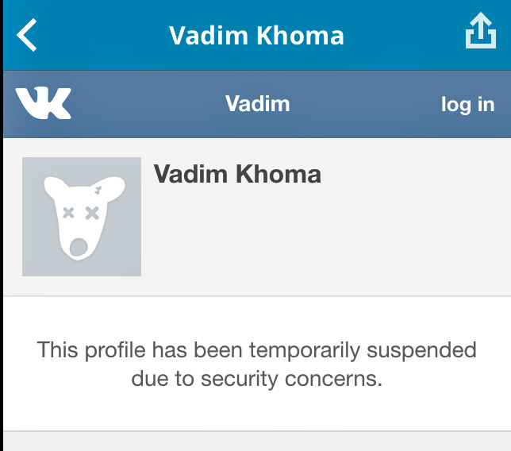Tap the "Vadim Khoma" page title at top
The image size is (511, 451).
[256, 36]
